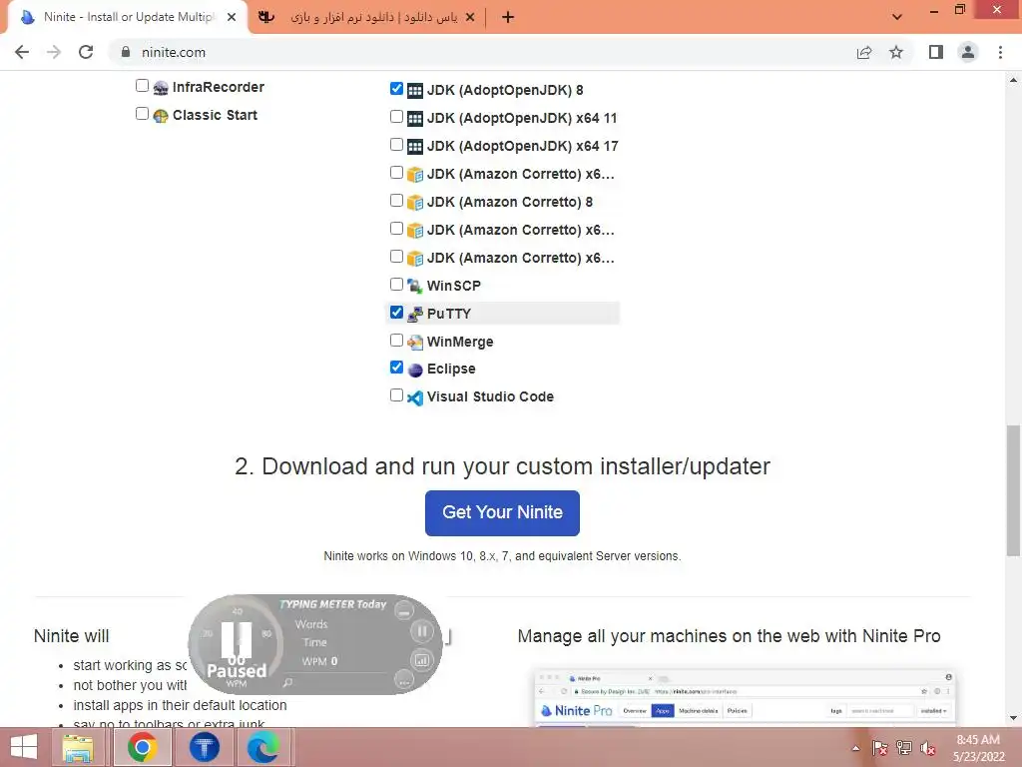Check the Visual Studio Code checkbox
The image size is (1022, 767).
pyautogui.click(x=396, y=395)
